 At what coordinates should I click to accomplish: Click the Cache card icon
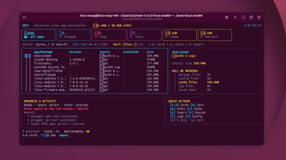(168, 33)
